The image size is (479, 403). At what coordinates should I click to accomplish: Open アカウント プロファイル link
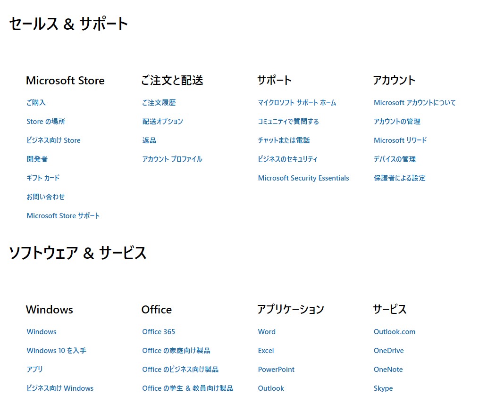point(172,159)
